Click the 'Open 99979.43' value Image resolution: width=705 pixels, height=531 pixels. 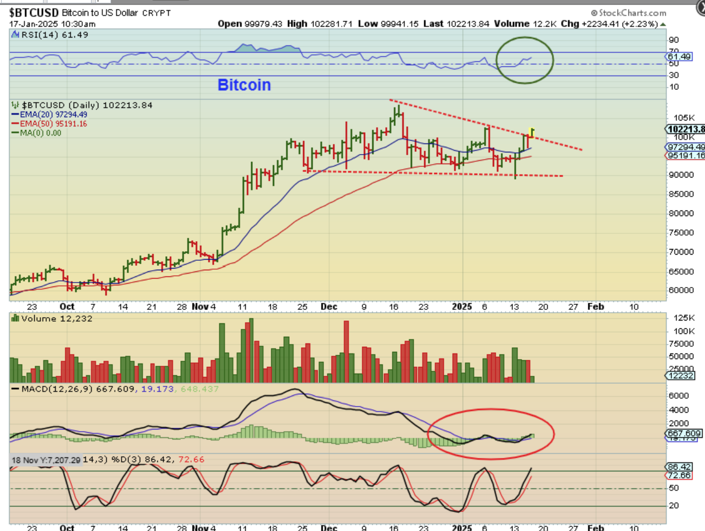[x=251, y=23]
